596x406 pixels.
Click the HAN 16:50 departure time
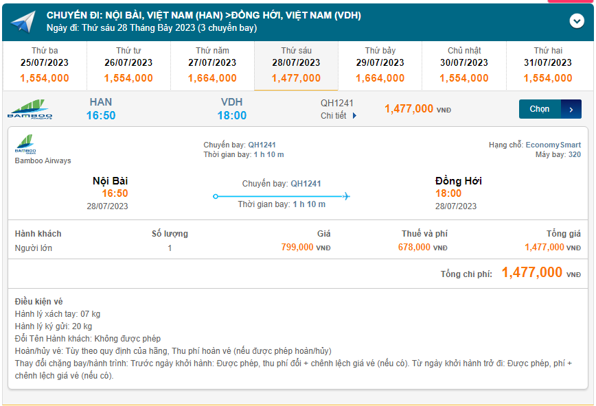[101, 115]
